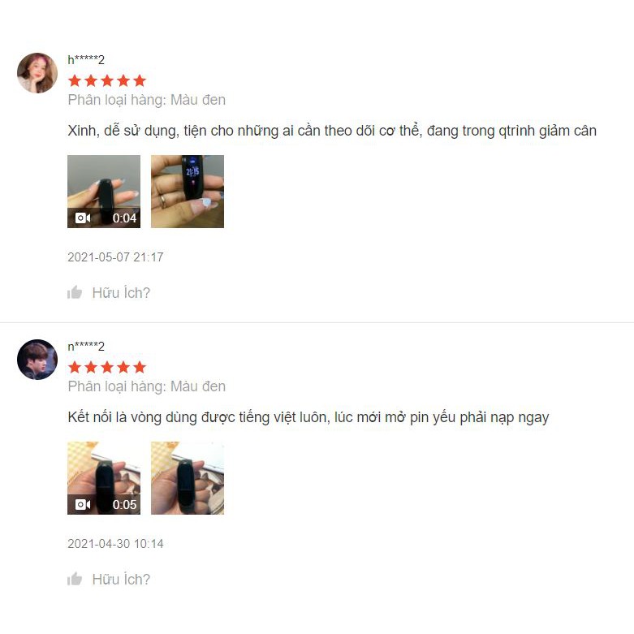Click review text starting with Kết nối là vòng
This screenshot has height=634, width=634.
click(308, 417)
